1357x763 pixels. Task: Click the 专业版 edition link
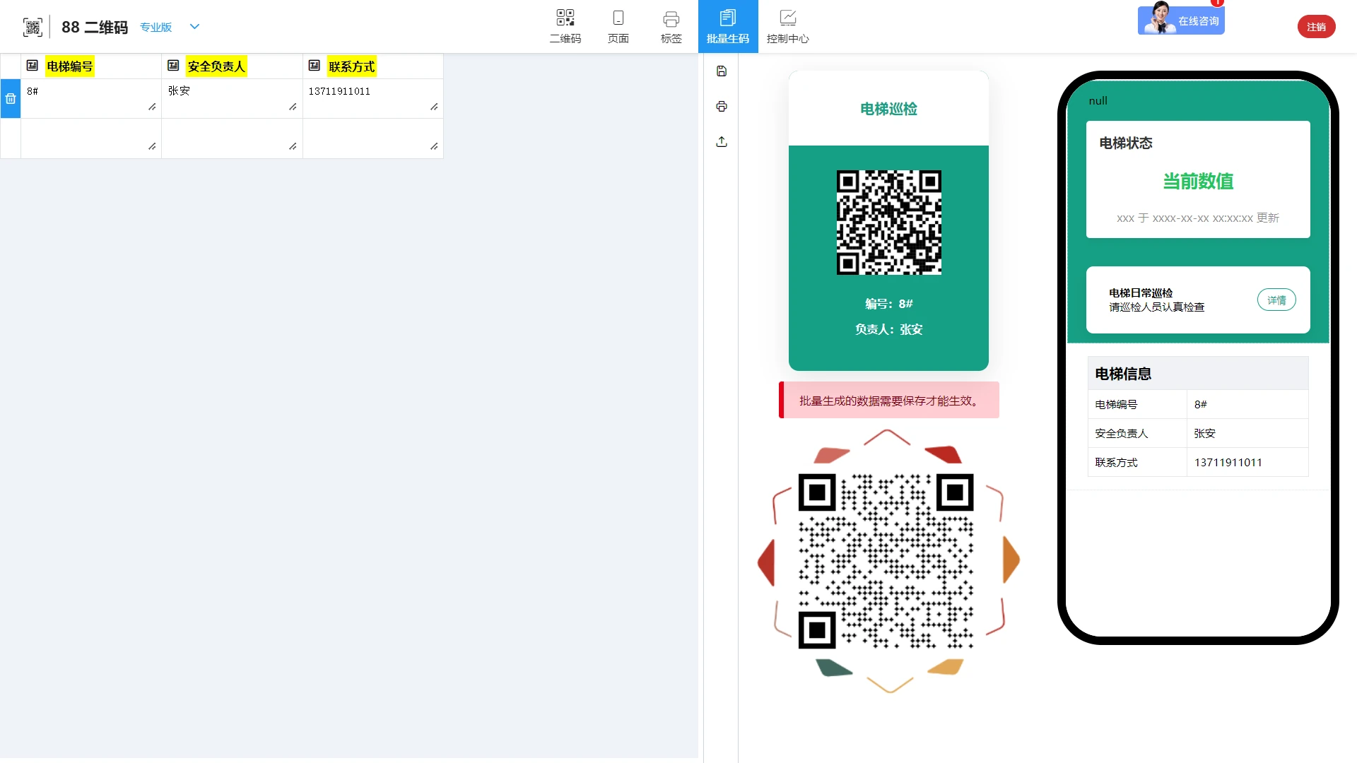point(156,27)
